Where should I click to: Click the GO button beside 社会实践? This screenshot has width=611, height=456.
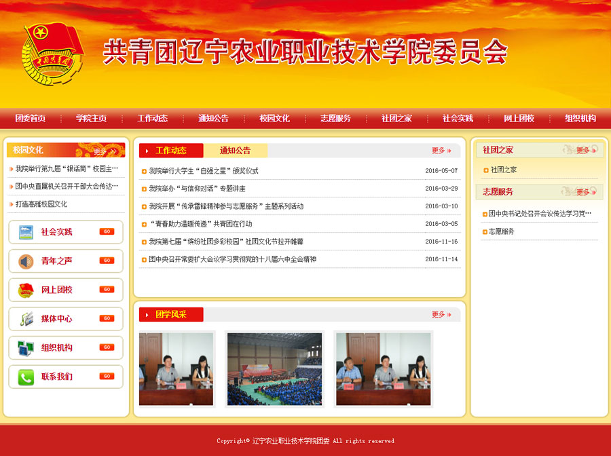coord(107,231)
